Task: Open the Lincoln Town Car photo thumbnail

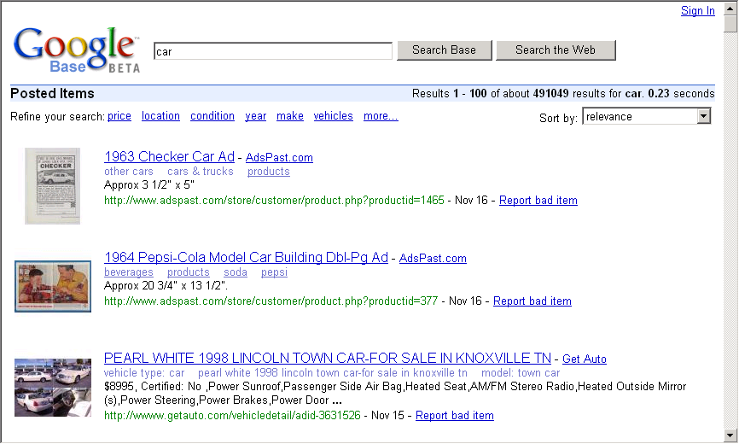Action: click(x=53, y=387)
